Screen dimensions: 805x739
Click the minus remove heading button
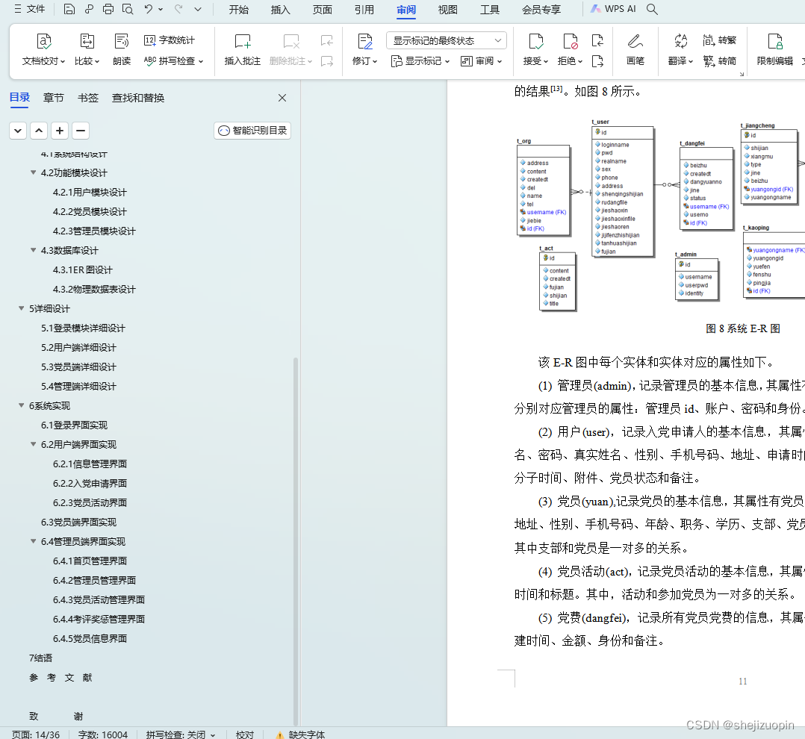[x=81, y=131]
